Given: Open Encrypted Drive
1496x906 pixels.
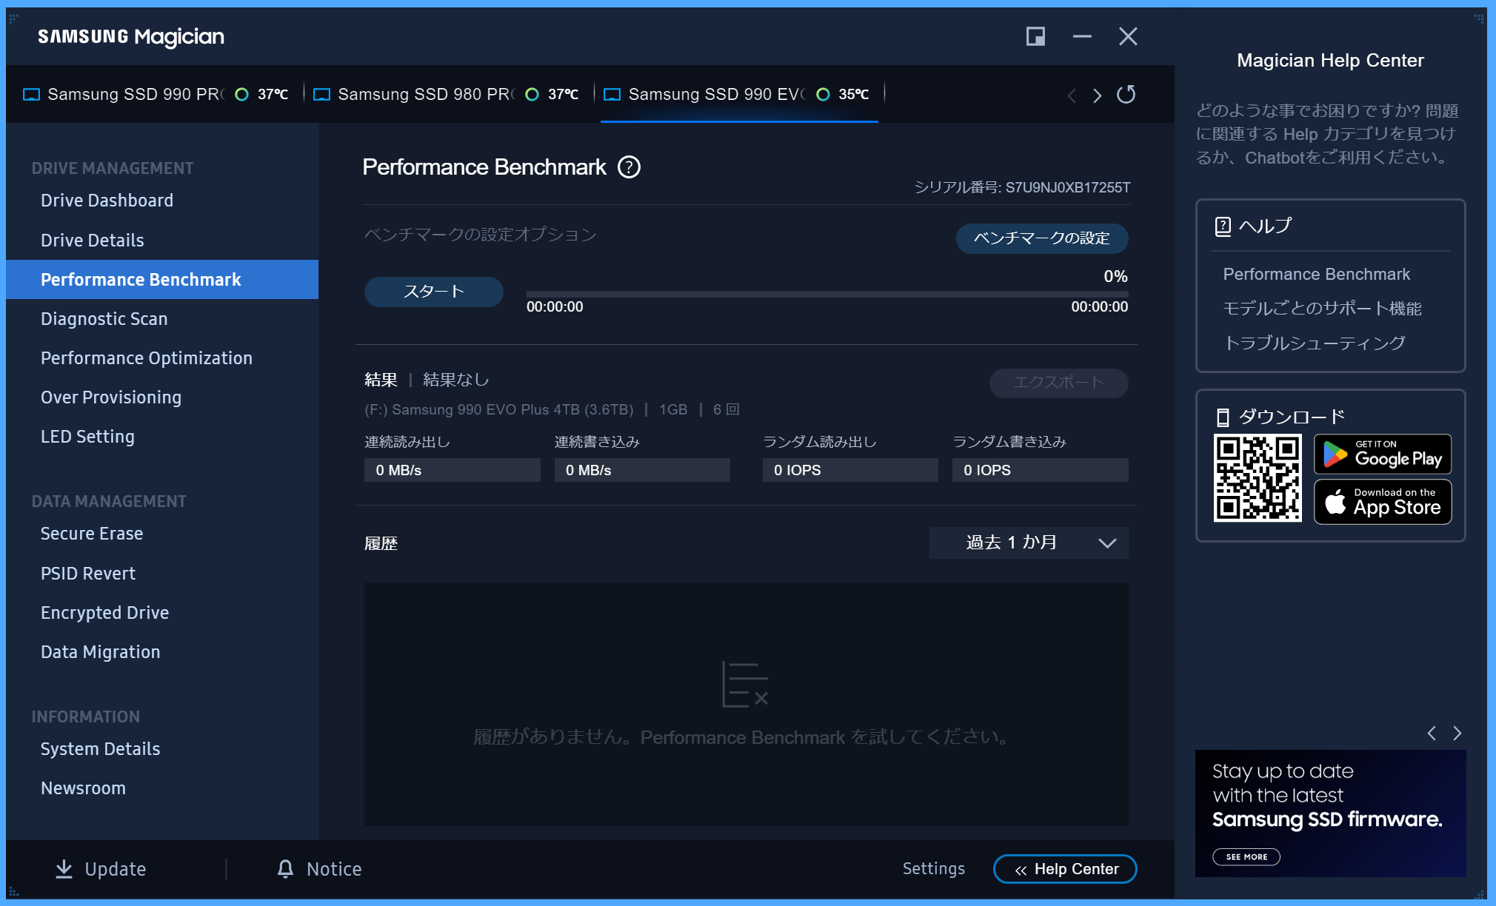Looking at the screenshot, I should pos(104,613).
